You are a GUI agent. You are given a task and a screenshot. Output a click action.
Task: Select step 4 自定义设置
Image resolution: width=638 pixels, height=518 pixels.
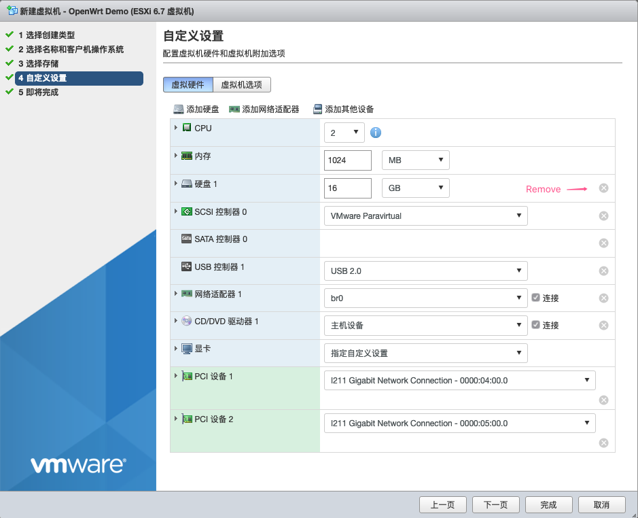point(79,78)
